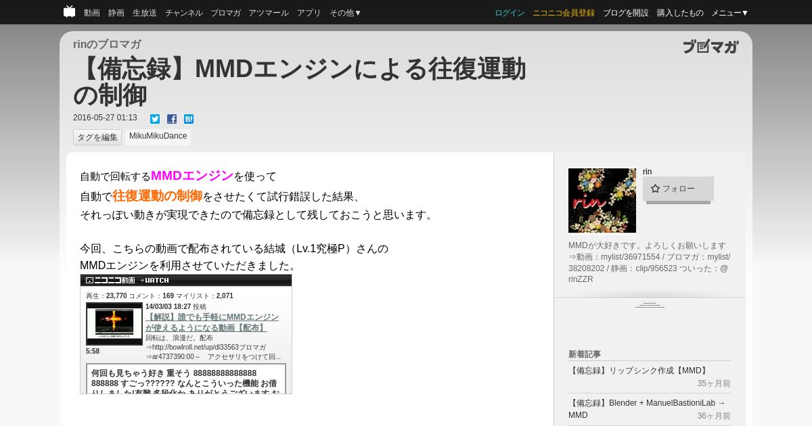The height and width of the screenshot is (426, 812).
Task: Click the 再生：23,770 play count text
Action: coord(106,295)
